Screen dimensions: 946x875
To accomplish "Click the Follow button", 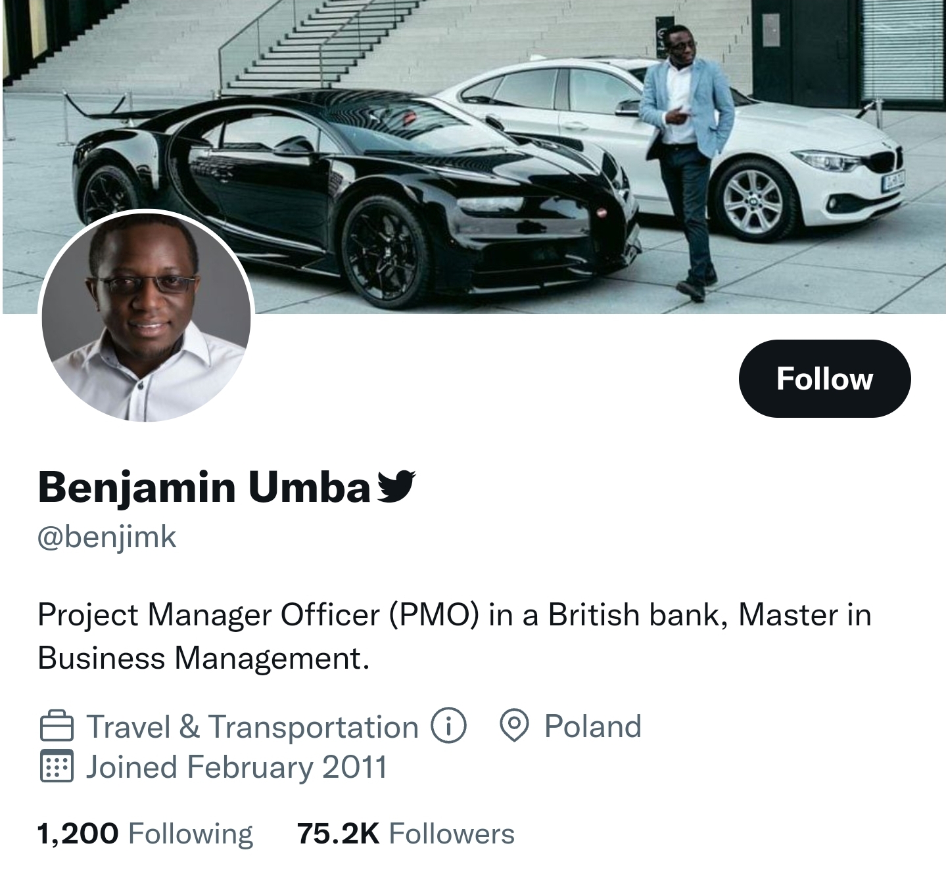I will 824,378.
